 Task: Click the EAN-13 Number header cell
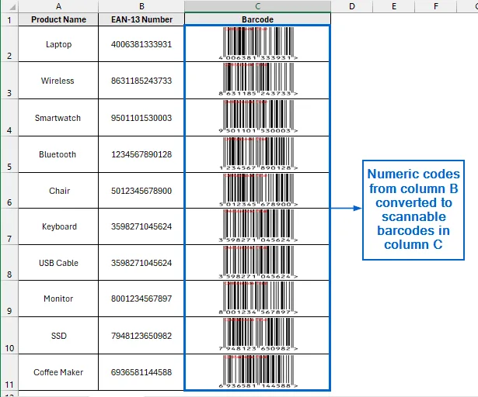tap(141, 19)
